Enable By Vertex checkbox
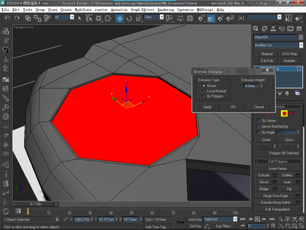Viewport: 306px width, 230px height. (259, 120)
